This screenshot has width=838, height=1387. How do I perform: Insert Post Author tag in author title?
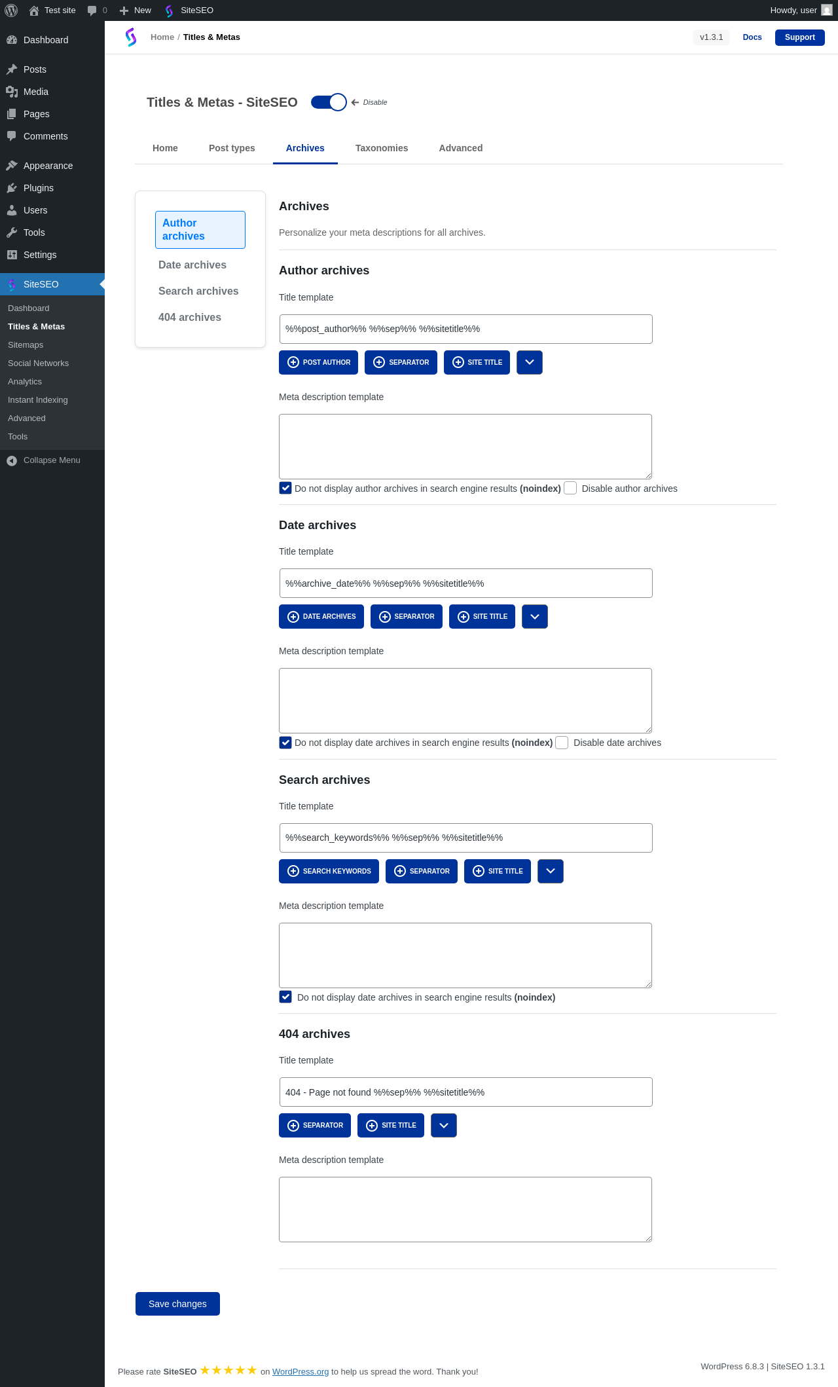[318, 362]
